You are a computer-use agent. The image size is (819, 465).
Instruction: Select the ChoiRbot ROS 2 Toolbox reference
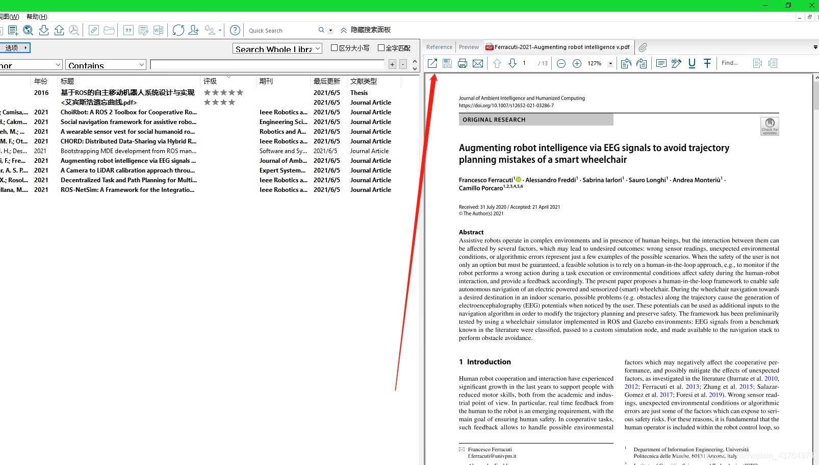point(129,112)
